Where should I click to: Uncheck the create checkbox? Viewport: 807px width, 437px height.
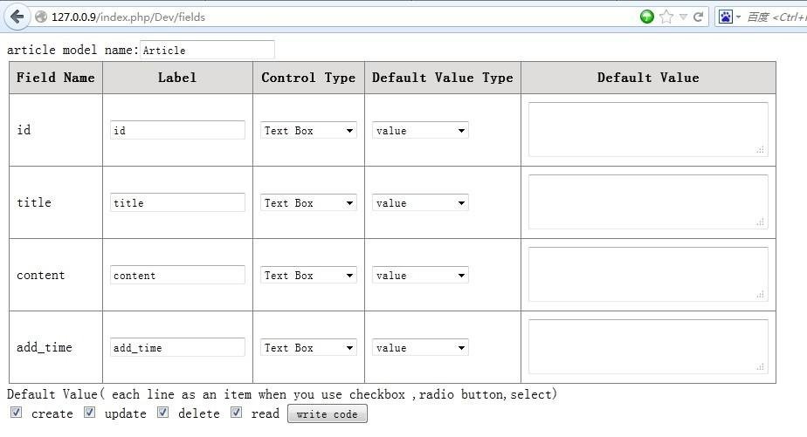(16, 413)
